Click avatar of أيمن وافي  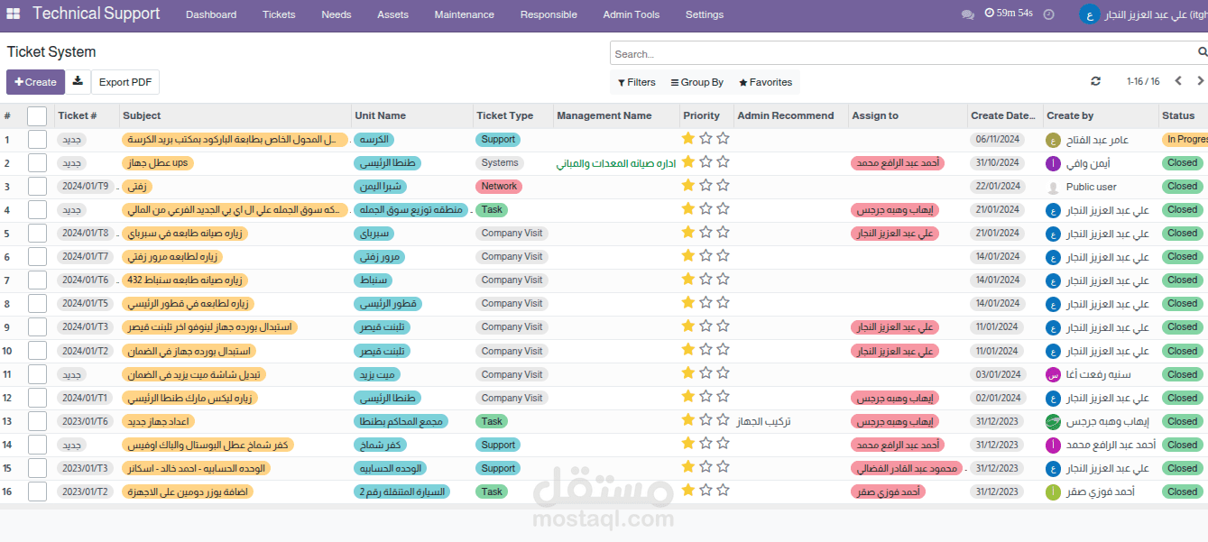point(1053,163)
